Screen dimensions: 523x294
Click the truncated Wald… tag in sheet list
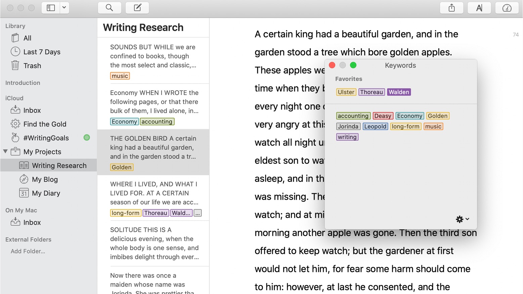pos(181,213)
